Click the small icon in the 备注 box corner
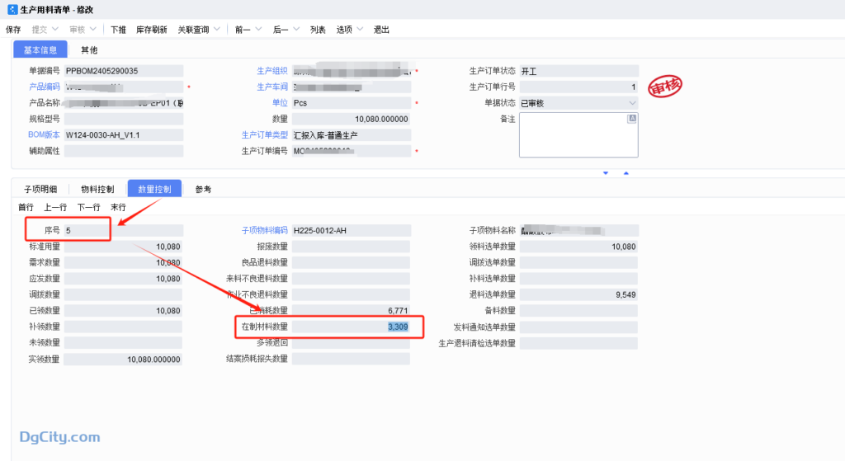Viewport: 845px width, 461px height. 631,119
